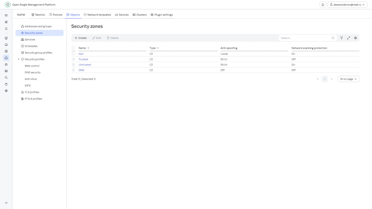The height and width of the screenshot is (209, 372).
Task: Open the notifications bell icon
Action: (x=323, y=5)
